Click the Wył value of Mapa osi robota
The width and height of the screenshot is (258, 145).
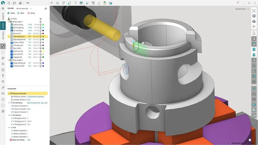click(29, 140)
